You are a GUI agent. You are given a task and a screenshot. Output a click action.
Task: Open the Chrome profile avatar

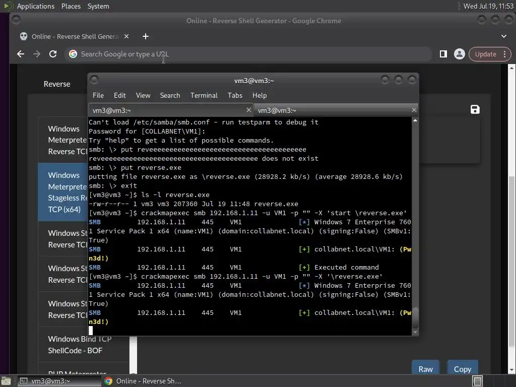point(460,54)
